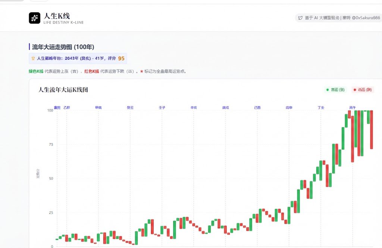The width and height of the screenshot is (382, 248).
Task: Click the y-axis value 100
Action: tap(50, 110)
